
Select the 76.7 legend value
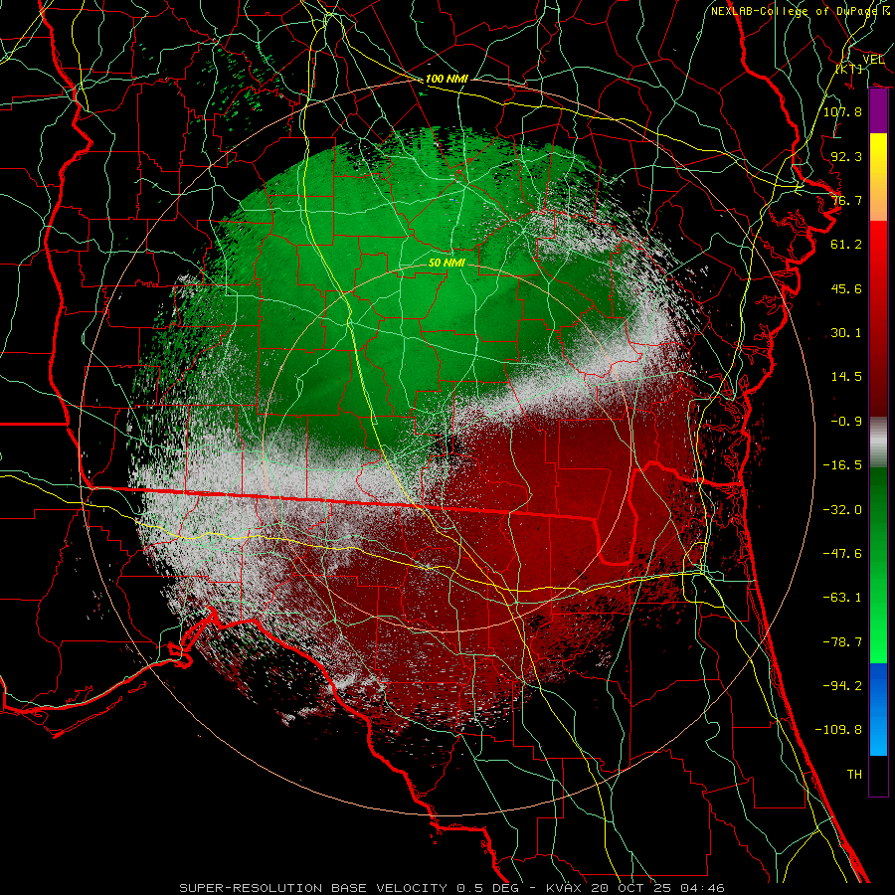click(846, 200)
